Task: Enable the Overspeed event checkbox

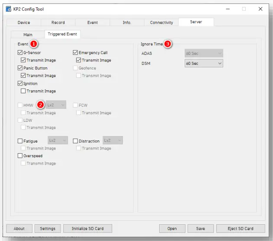Action: (x=20, y=155)
